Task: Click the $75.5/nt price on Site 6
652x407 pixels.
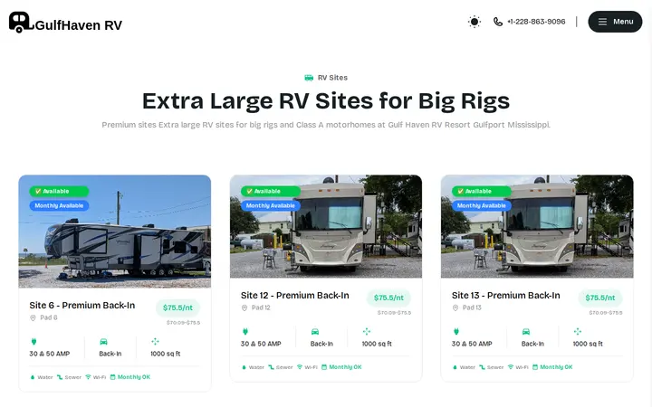Action: 177,308
